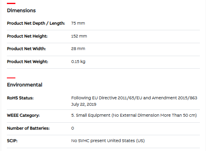Click the red accent bar above Environmental
The width and height of the screenshot is (206, 151).
(11, 78)
